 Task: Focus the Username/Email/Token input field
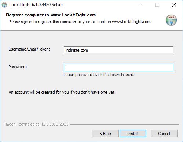pos(118,50)
